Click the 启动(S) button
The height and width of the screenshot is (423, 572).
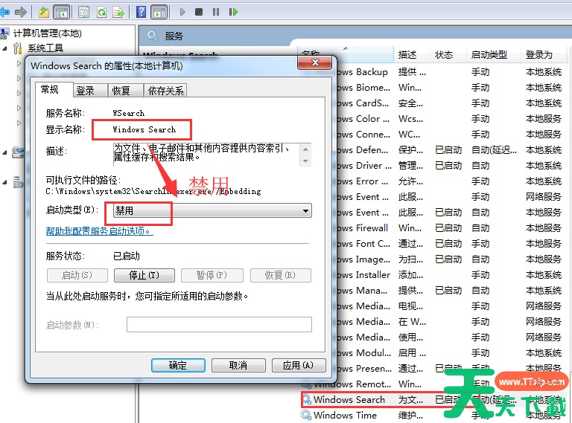click(x=77, y=275)
